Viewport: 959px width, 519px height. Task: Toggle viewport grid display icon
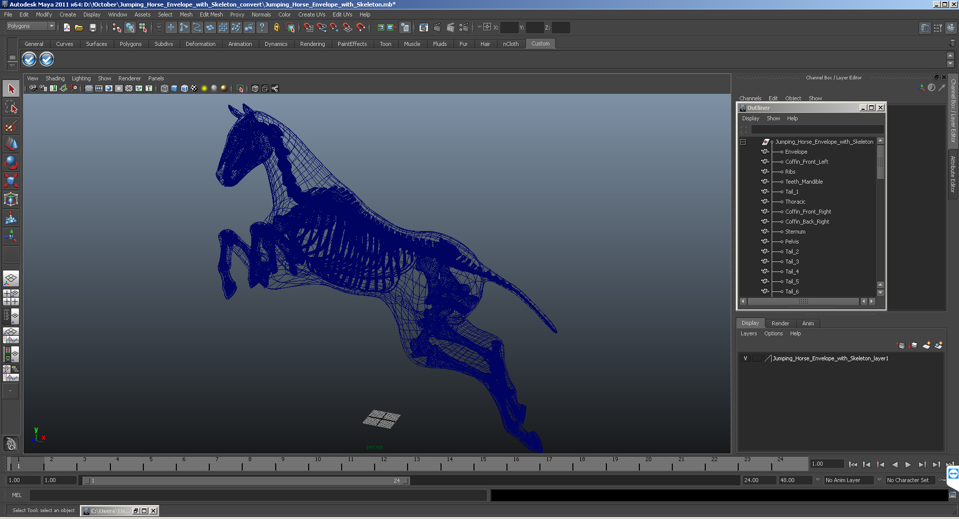[x=89, y=88]
